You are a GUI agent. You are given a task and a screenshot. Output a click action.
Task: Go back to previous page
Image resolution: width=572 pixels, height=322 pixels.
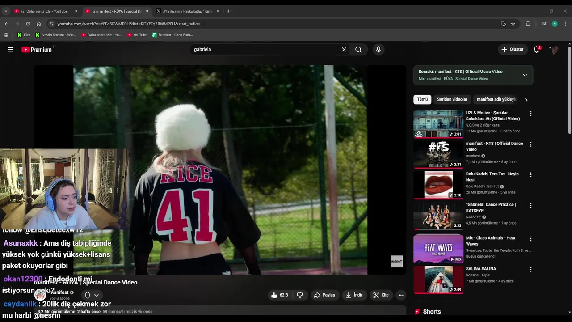(x=6, y=24)
